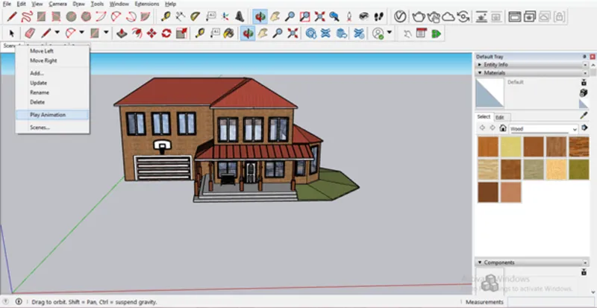Switch to the Edit tab in Materials
This screenshot has height=308, width=597.
pyautogui.click(x=500, y=117)
